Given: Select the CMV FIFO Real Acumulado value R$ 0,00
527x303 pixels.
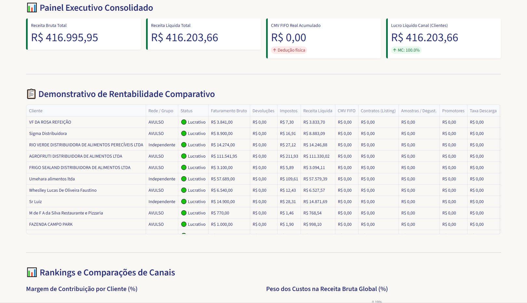Looking at the screenshot, I should (289, 38).
